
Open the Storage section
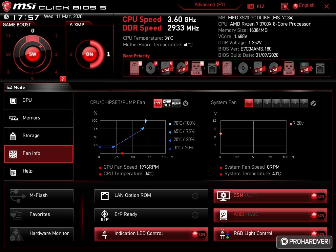(x=39, y=136)
